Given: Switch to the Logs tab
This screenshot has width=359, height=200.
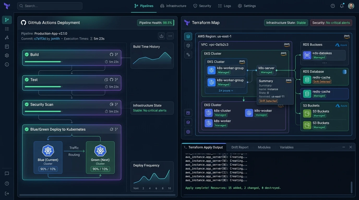Looking at the screenshot, I should pyautogui.click(x=224, y=6).
